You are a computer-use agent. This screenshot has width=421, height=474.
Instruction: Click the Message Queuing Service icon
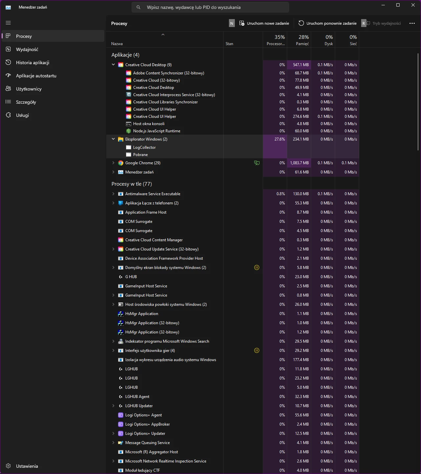click(121, 443)
